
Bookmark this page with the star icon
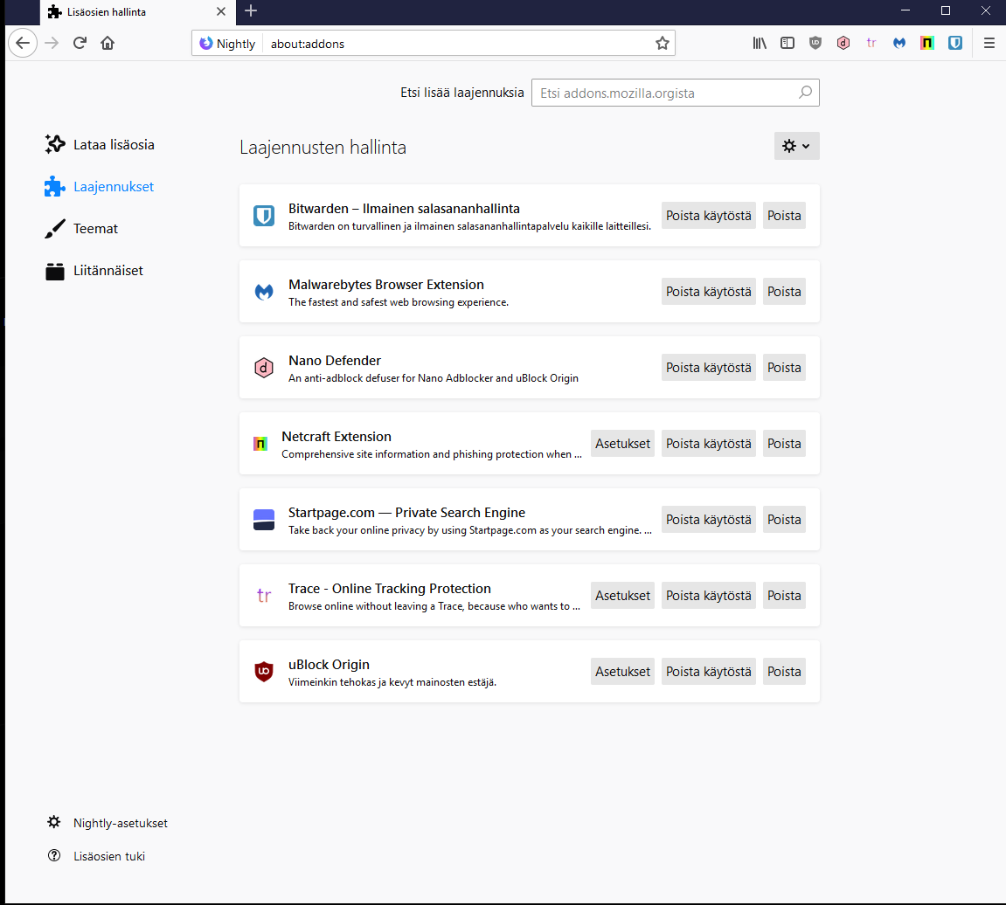(663, 43)
